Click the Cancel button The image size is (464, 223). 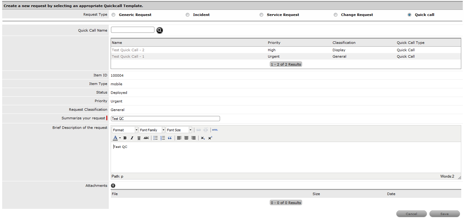tap(411, 214)
